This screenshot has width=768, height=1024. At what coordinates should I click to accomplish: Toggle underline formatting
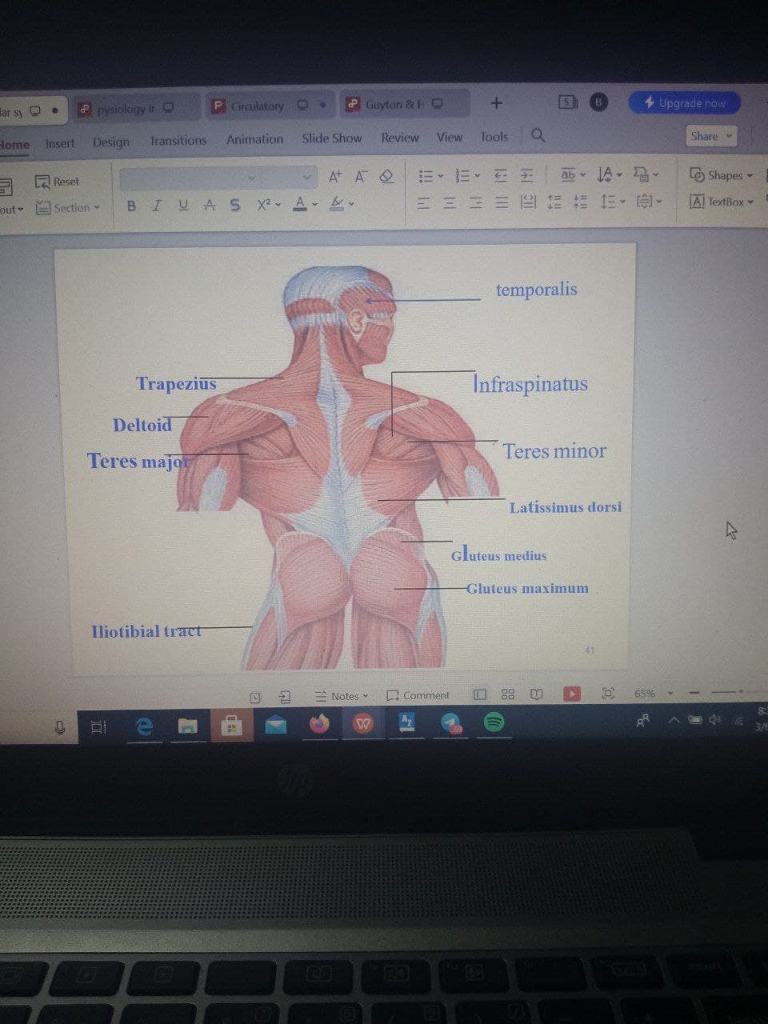click(x=183, y=206)
